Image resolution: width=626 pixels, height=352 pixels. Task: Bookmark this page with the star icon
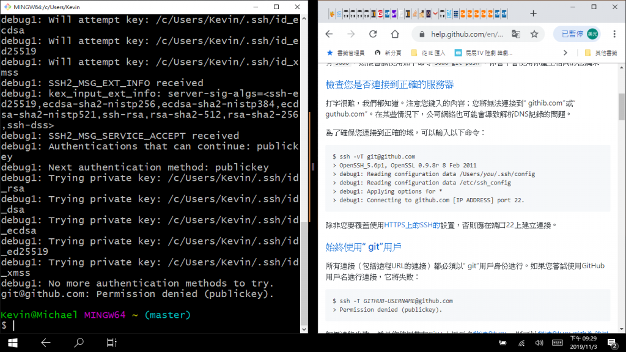(534, 34)
